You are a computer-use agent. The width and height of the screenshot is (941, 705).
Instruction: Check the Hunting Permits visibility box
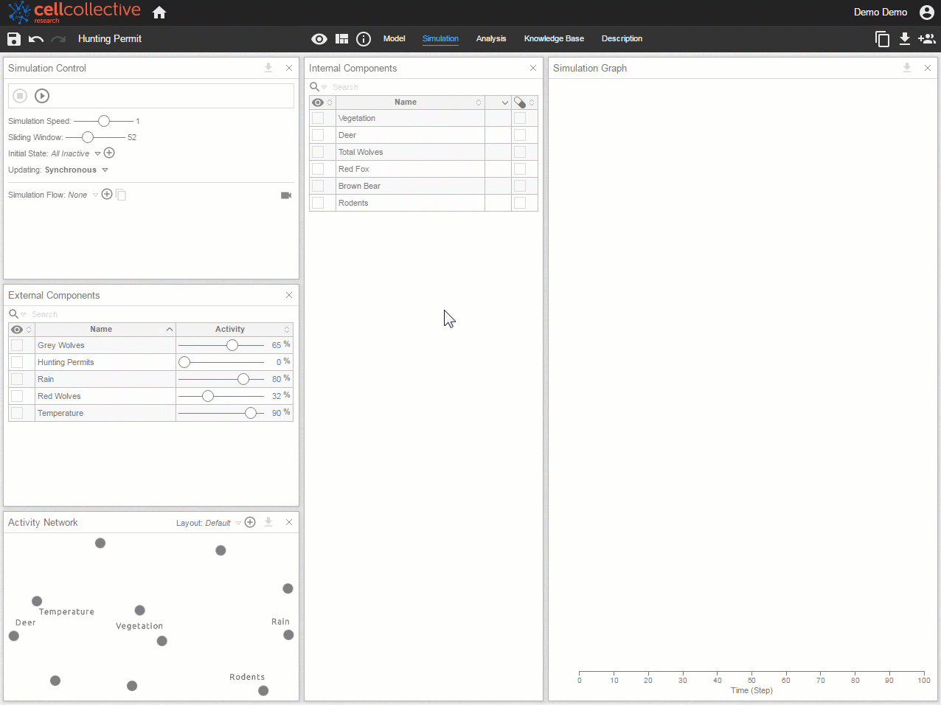pos(17,362)
